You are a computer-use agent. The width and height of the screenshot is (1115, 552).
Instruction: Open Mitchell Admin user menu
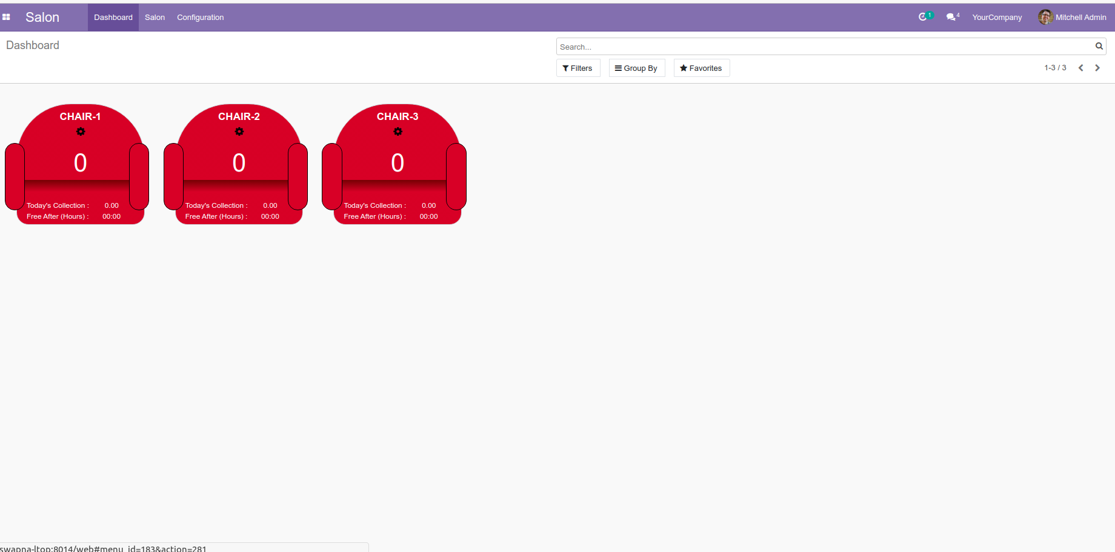coord(1073,17)
